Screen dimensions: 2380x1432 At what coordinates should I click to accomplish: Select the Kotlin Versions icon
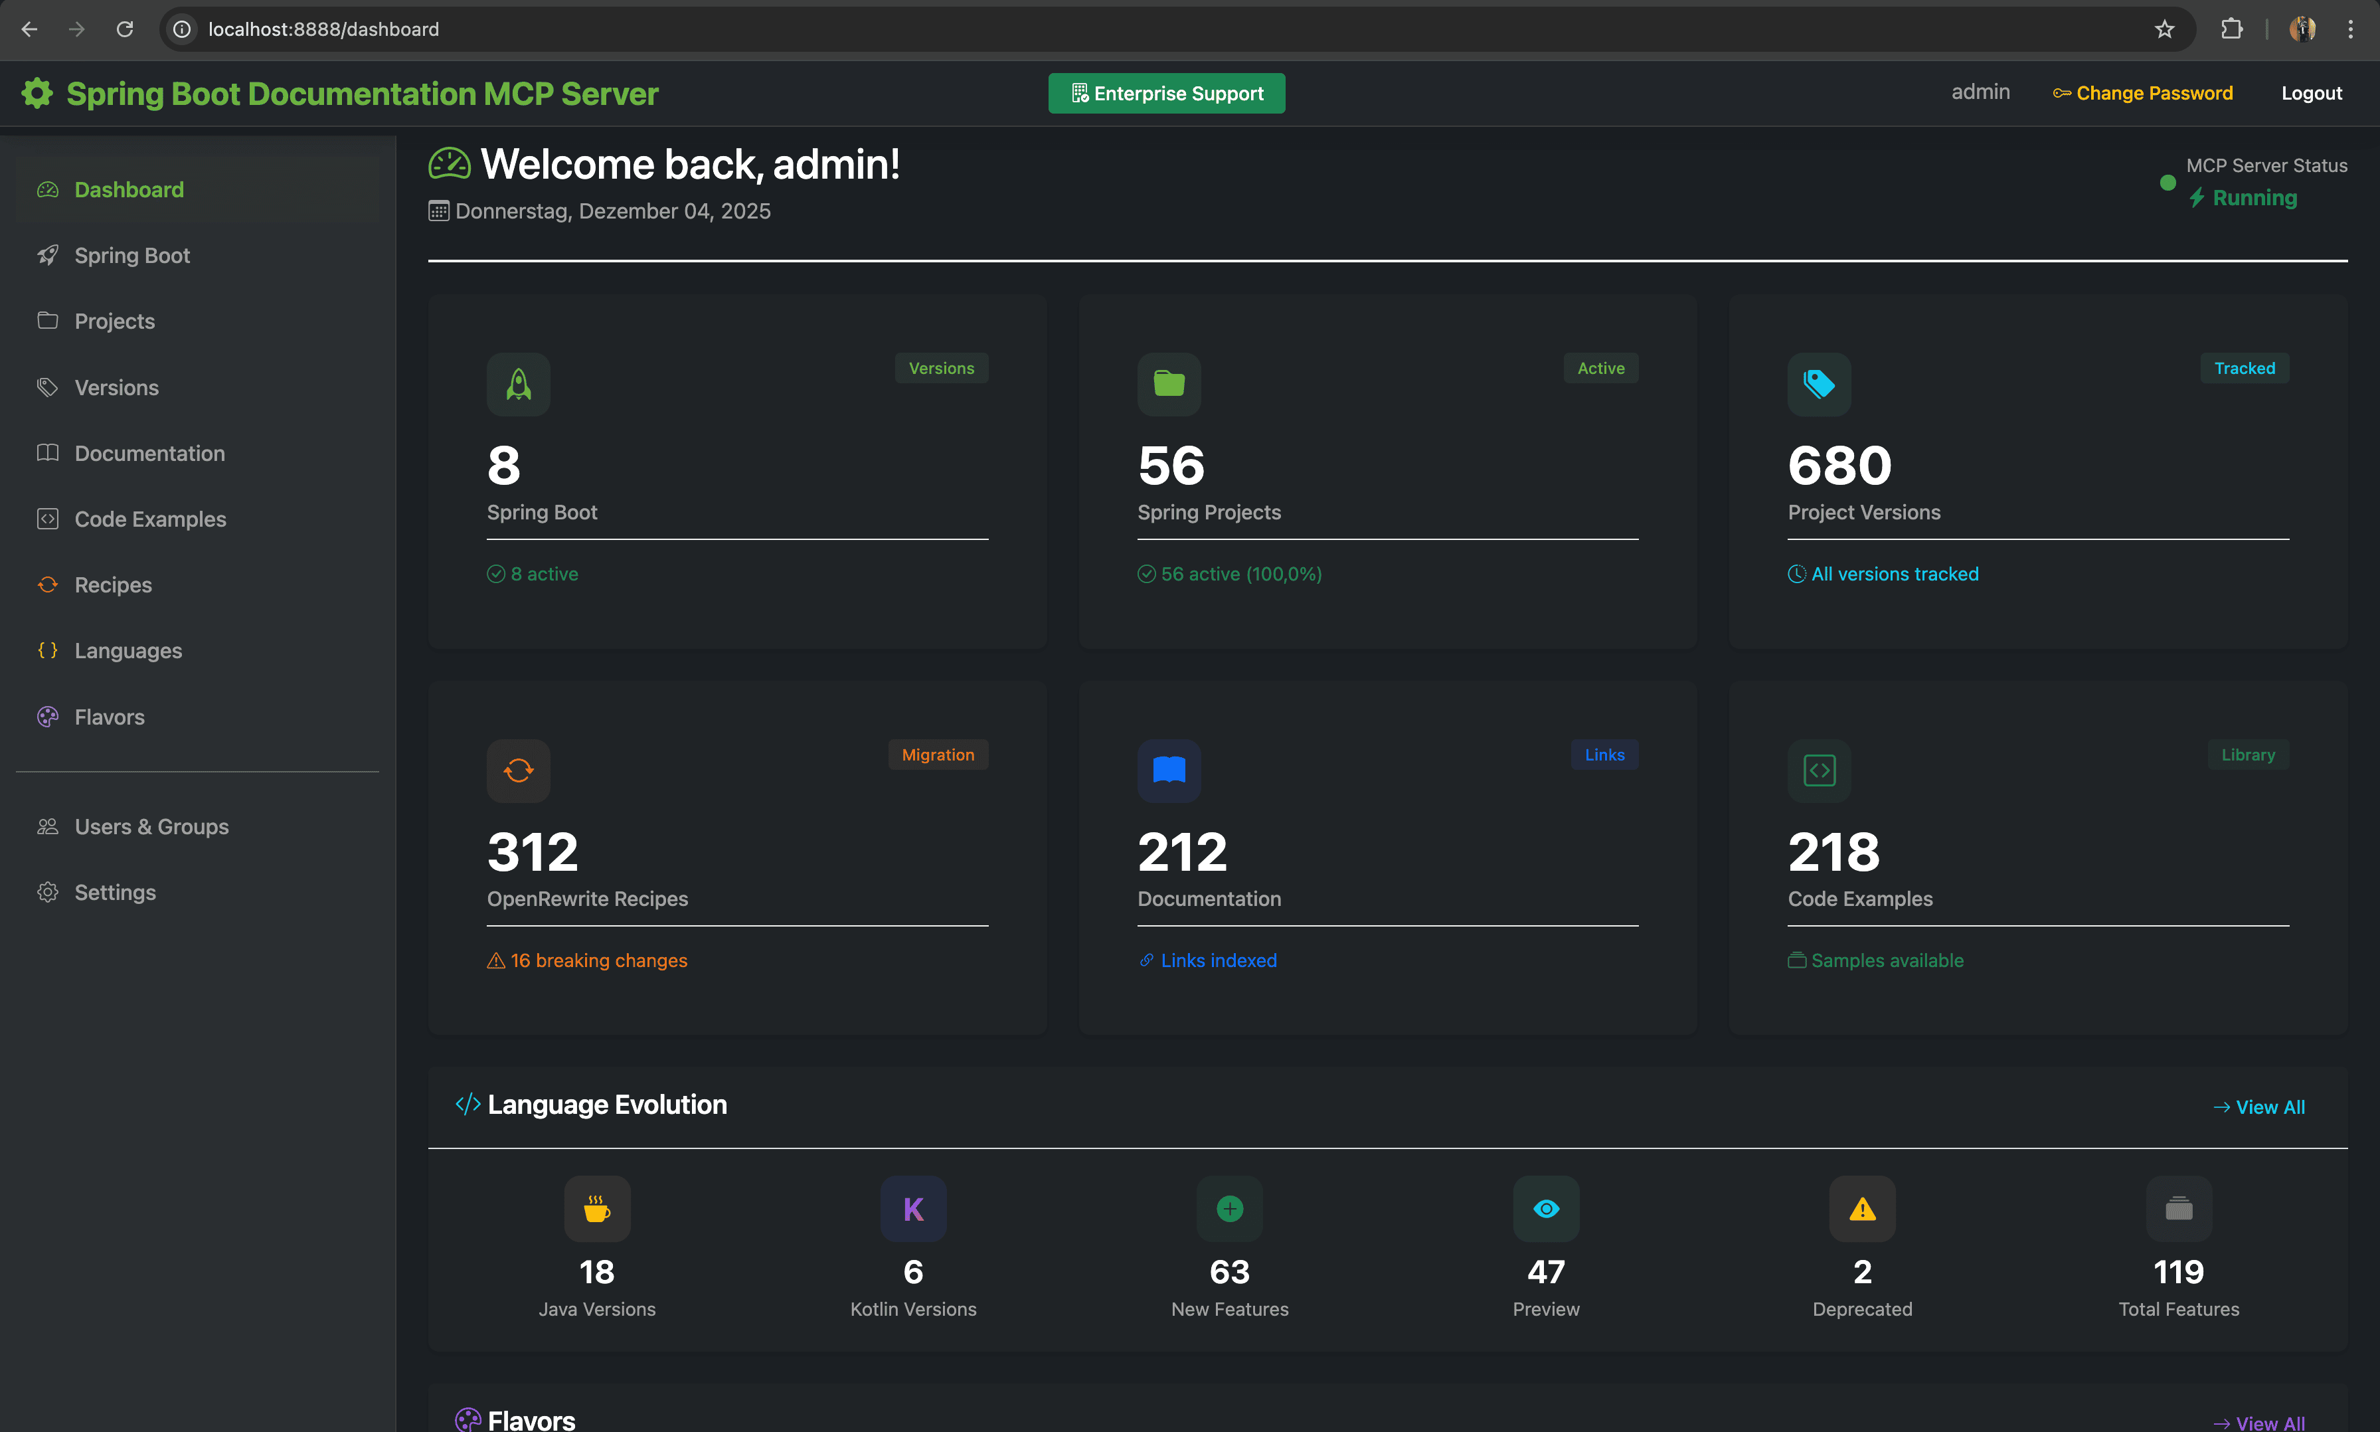pyautogui.click(x=912, y=1208)
